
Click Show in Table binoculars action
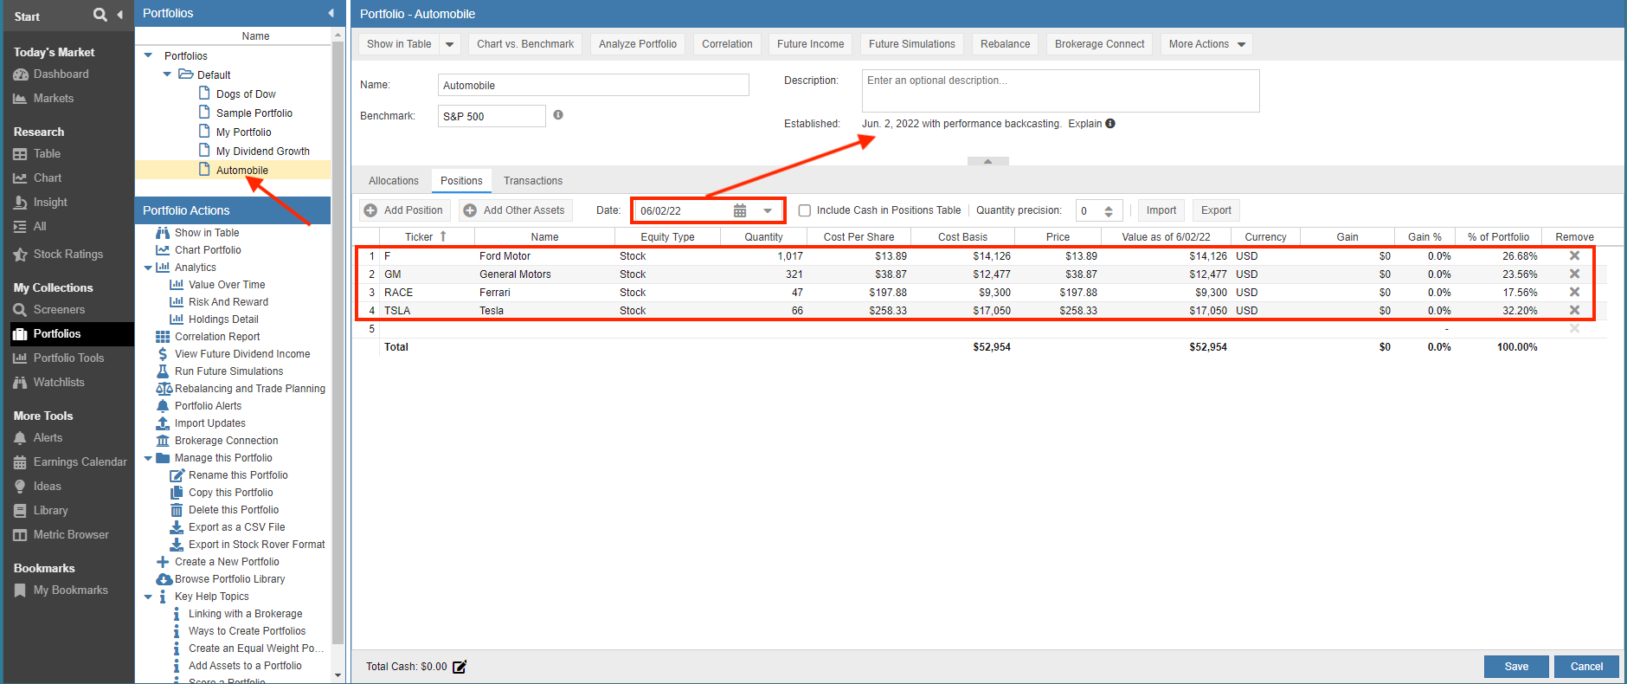(163, 233)
